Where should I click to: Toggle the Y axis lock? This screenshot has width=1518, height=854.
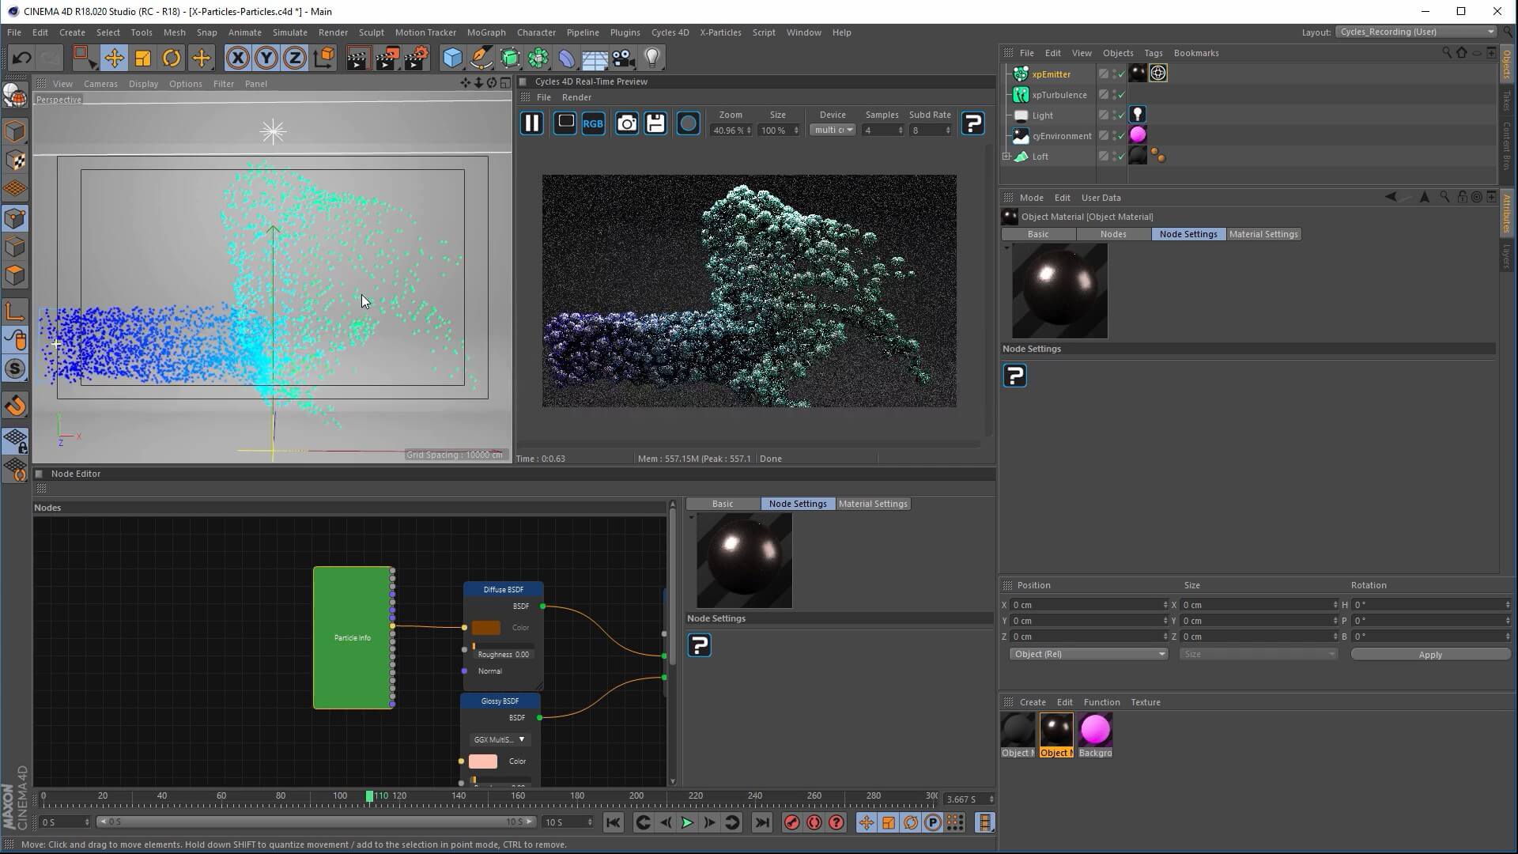pos(266,58)
